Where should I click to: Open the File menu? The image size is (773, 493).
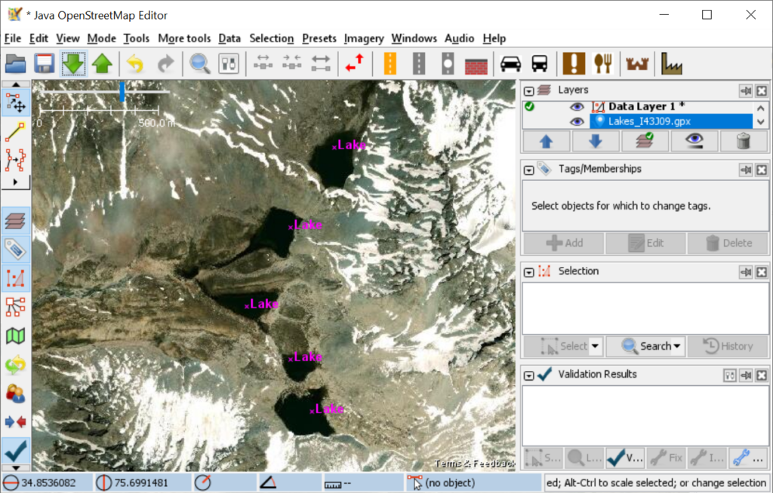point(13,38)
